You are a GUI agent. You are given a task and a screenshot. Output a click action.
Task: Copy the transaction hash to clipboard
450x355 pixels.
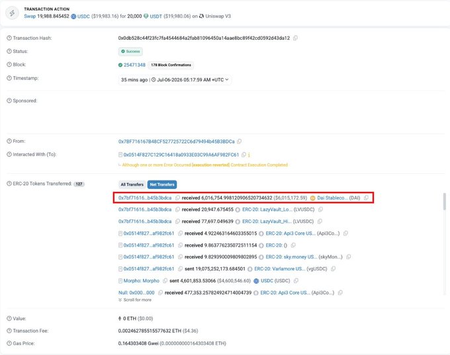click(x=295, y=38)
